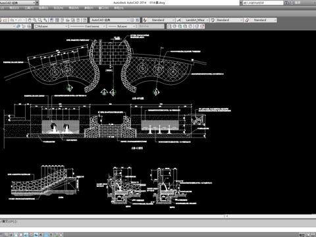
Task: Click the Zoom Window icon
Action: tap(40, 20)
